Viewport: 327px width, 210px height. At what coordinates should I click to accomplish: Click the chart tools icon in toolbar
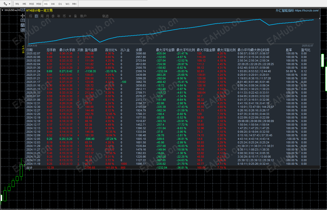(x=5, y=4)
